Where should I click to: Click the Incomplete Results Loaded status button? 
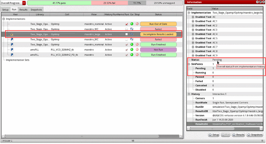[x=158, y=34]
